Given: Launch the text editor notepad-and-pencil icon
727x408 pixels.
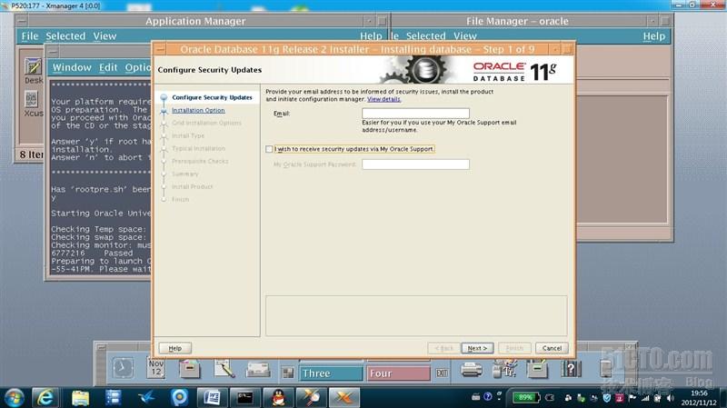Looking at the screenshot, I should (224, 369).
